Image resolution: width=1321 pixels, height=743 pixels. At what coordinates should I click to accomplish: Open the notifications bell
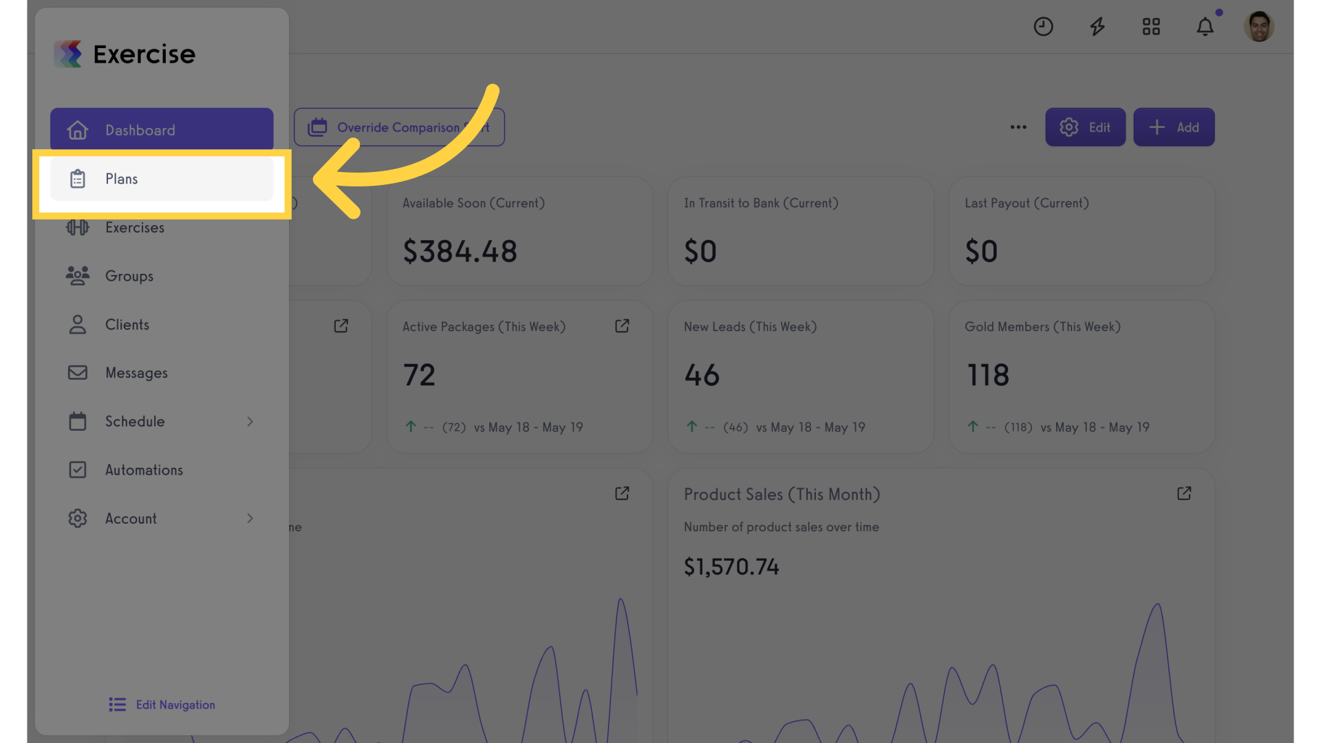(x=1205, y=27)
